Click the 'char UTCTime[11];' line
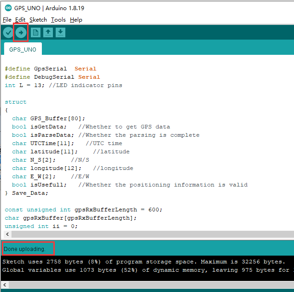 click(43, 143)
